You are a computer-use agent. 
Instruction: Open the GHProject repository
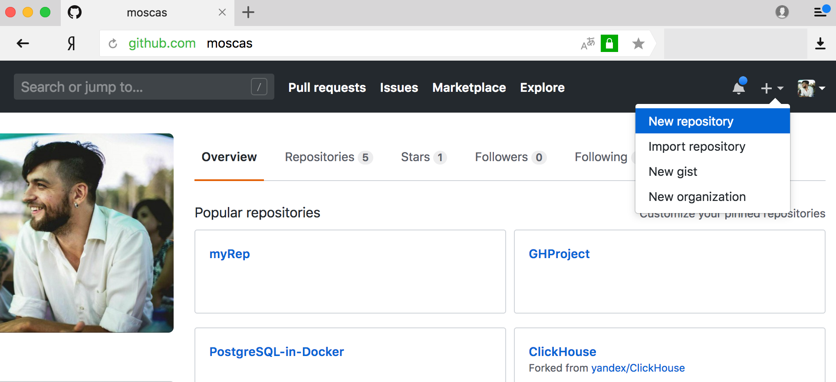559,254
